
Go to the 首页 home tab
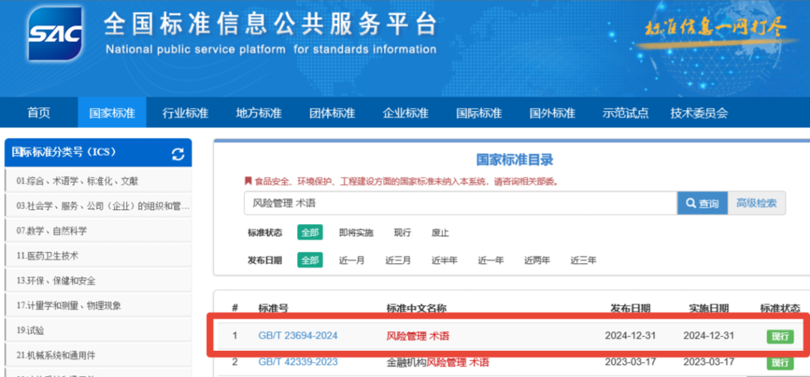(39, 113)
